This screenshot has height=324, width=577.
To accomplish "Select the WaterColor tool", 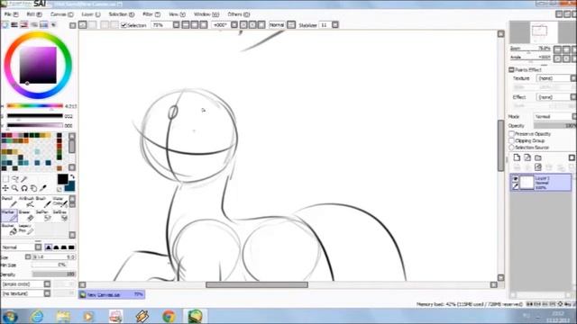I will (60, 202).
